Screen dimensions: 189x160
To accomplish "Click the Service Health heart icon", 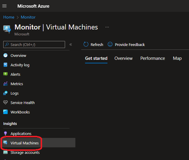I will [5, 103].
